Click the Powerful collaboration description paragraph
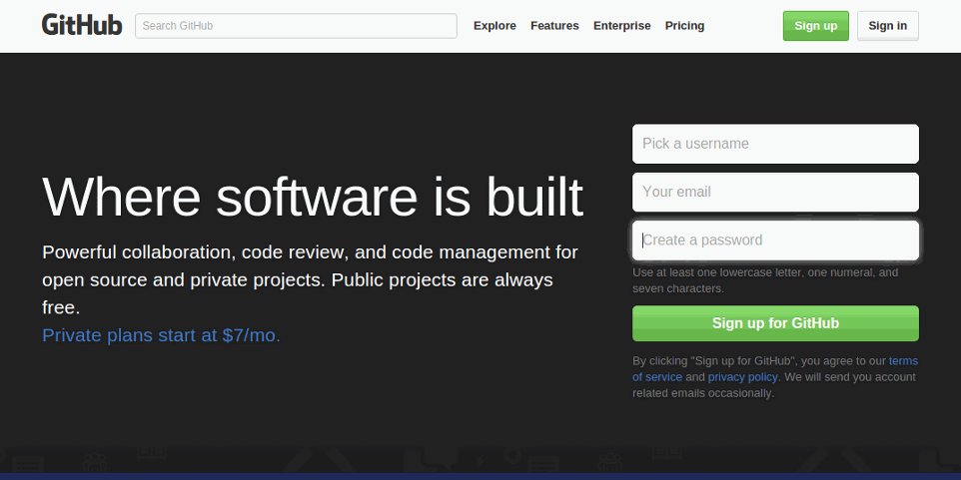Viewport: 961px width, 480px height. click(310, 279)
